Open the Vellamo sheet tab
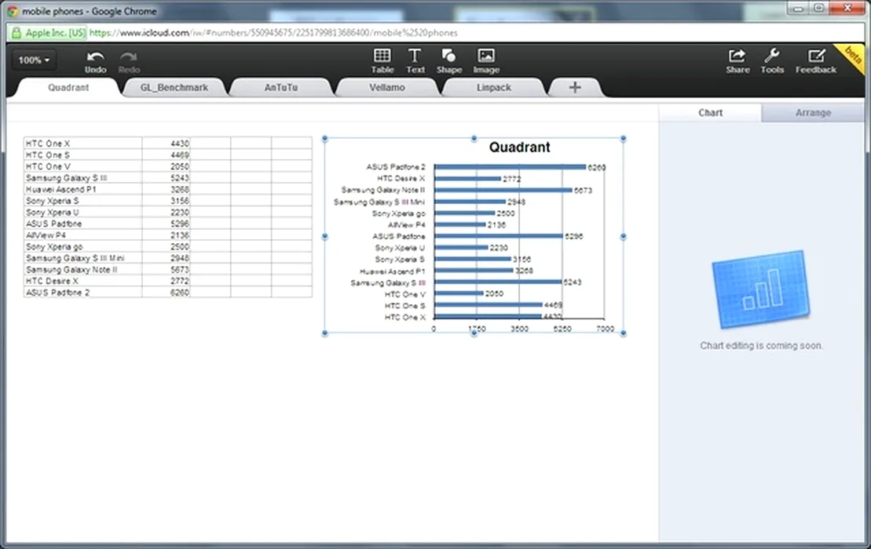The width and height of the screenshot is (871, 549). click(x=387, y=88)
